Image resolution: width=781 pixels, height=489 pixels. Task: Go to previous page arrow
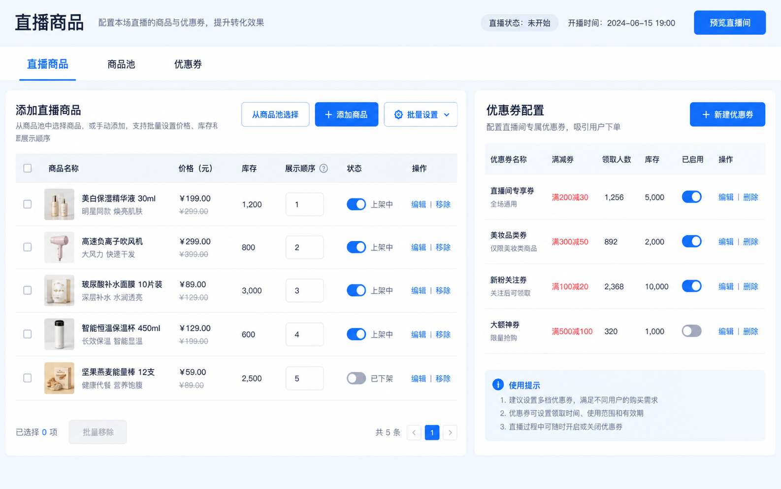click(414, 433)
